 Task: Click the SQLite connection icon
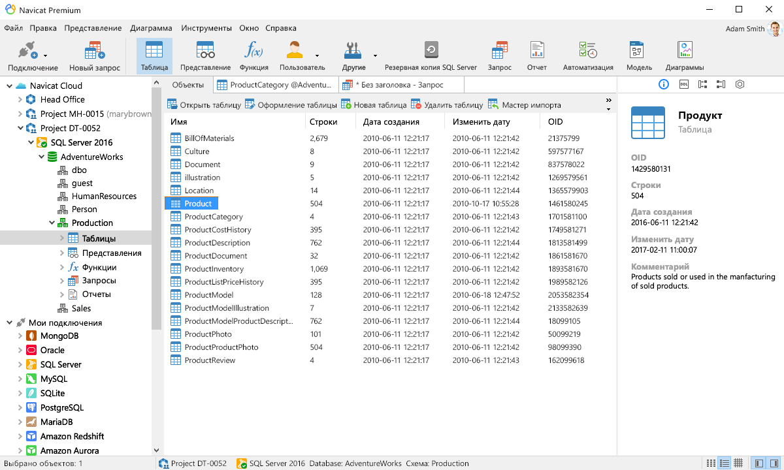31,394
